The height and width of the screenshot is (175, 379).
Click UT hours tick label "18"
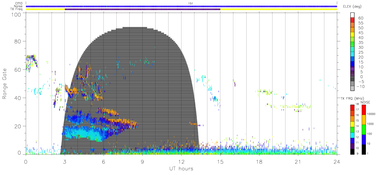[259, 161]
